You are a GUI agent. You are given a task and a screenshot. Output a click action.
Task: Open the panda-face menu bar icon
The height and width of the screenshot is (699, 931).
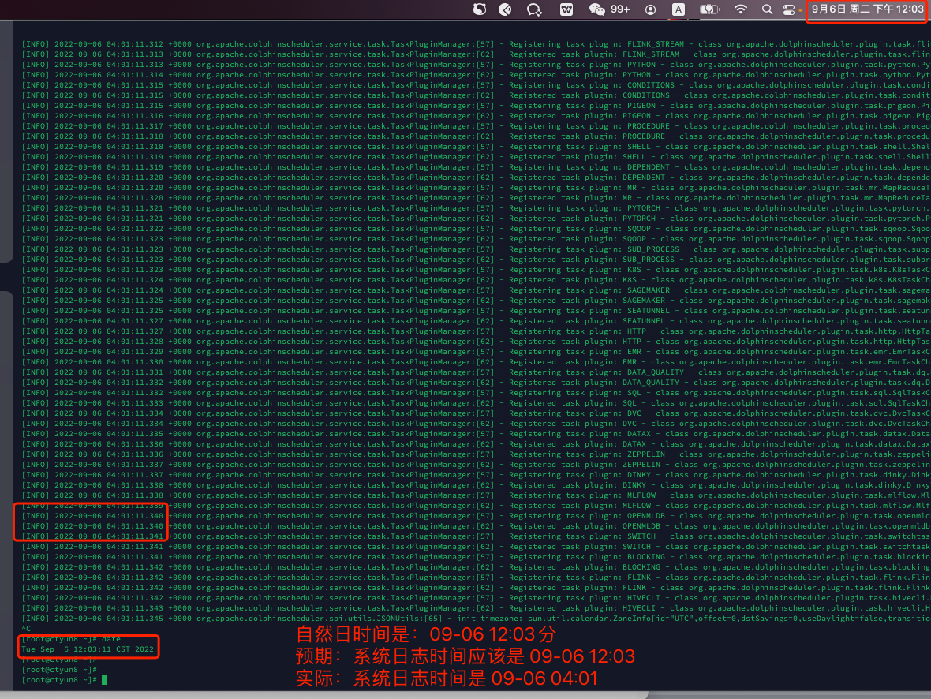[x=480, y=9]
